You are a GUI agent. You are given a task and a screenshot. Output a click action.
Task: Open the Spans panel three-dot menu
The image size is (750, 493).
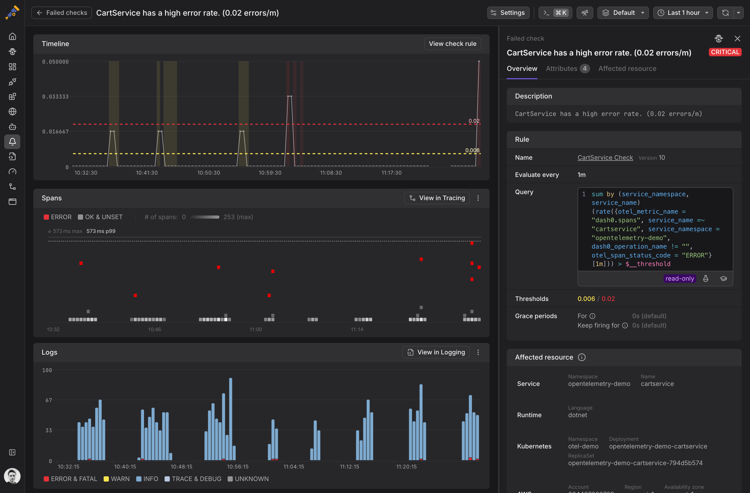point(478,198)
